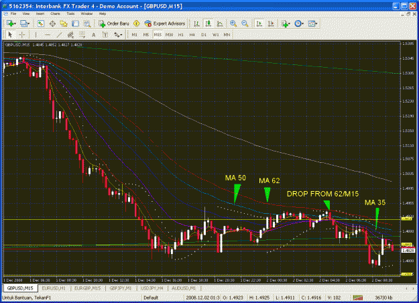Switch to the EURGBP,M15 chart tab

[87, 288]
